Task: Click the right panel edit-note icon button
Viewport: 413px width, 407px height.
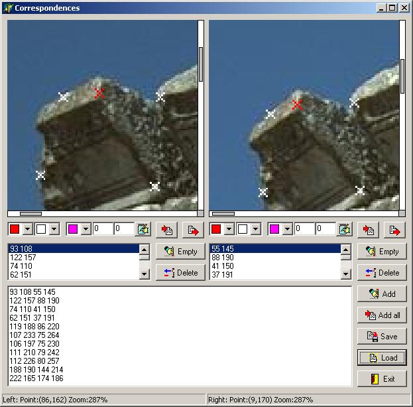Action: click(345, 229)
